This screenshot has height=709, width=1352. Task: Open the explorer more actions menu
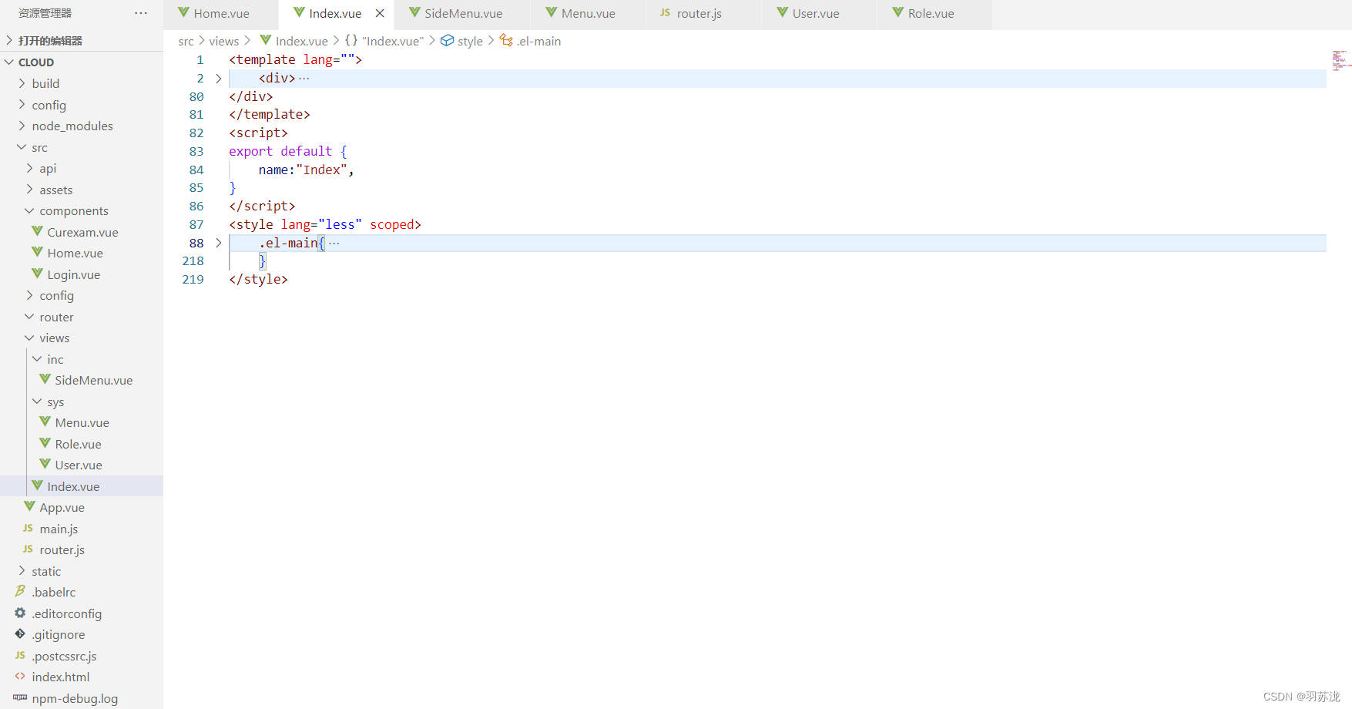pos(141,12)
